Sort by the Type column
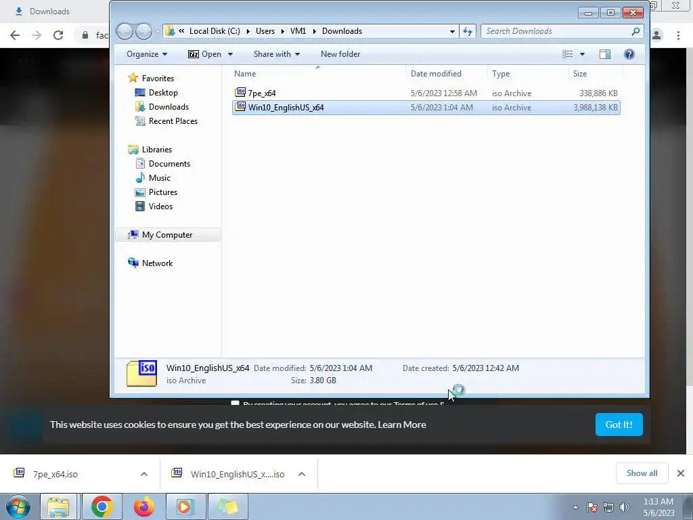This screenshot has width=693, height=520. pos(501,74)
